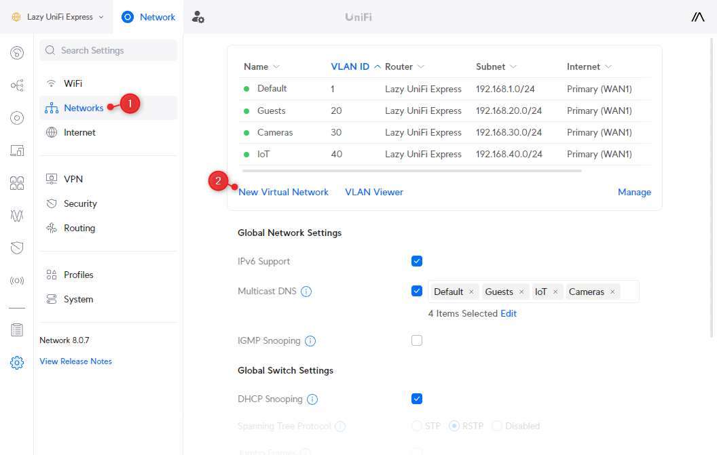Viewport: 717px width, 455px height.
Task: Open the Name column sort dropdown
Action: tap(275, 66)
